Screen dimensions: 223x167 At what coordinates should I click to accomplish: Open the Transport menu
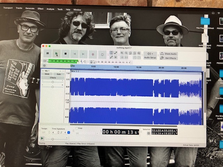8,8
